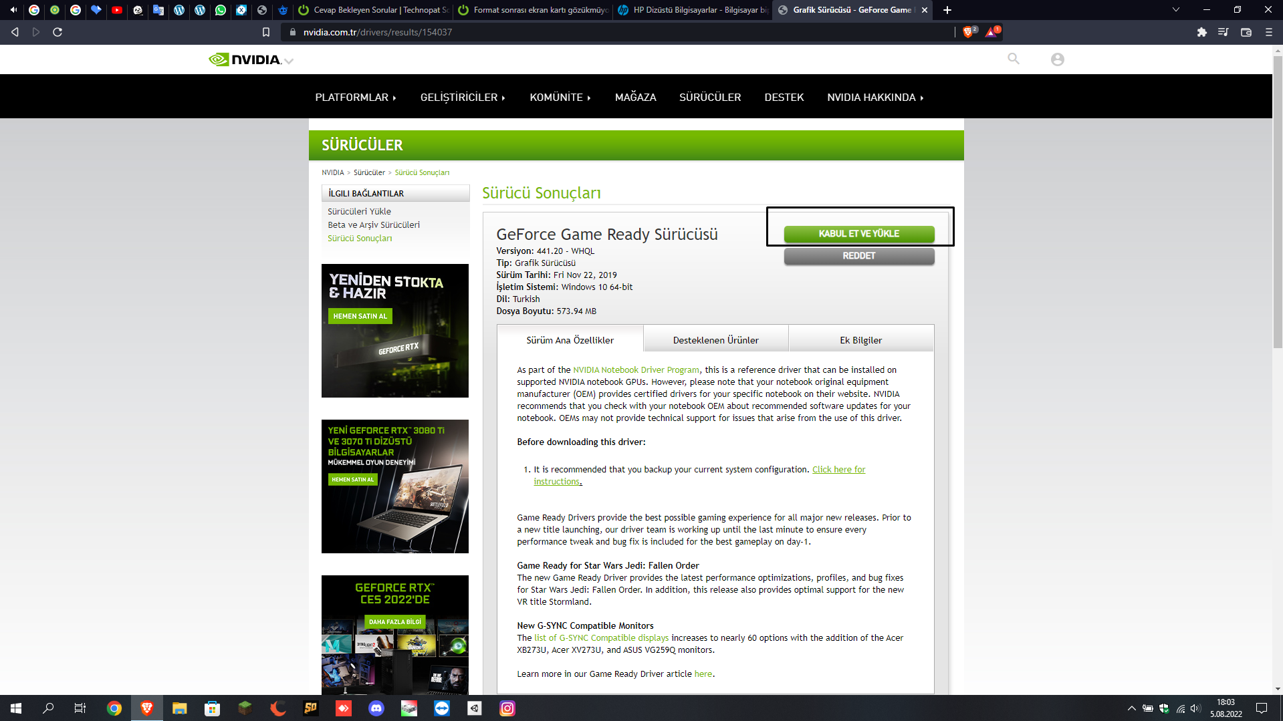The height and width of the screenshot is (721, 1283).
Task: Open the Brave playlist icon
Action: [x=1223, y=32]
